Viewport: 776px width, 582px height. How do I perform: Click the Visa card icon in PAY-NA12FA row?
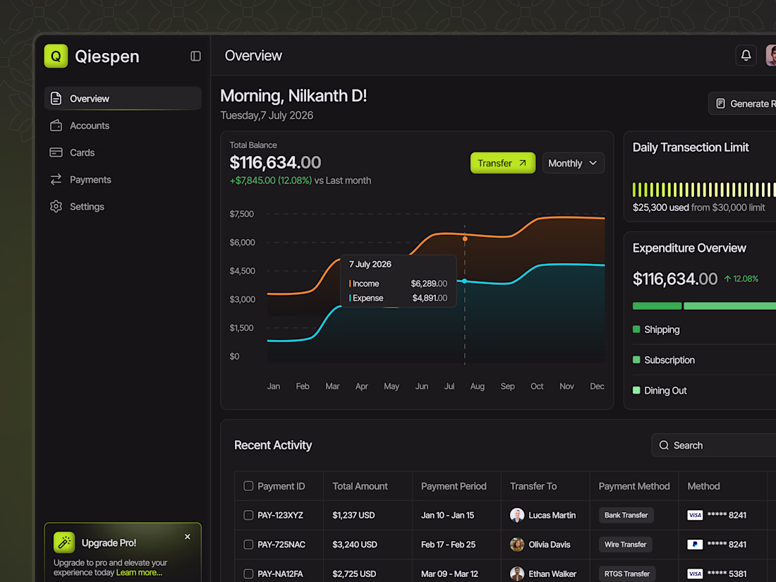pos(695,574)
